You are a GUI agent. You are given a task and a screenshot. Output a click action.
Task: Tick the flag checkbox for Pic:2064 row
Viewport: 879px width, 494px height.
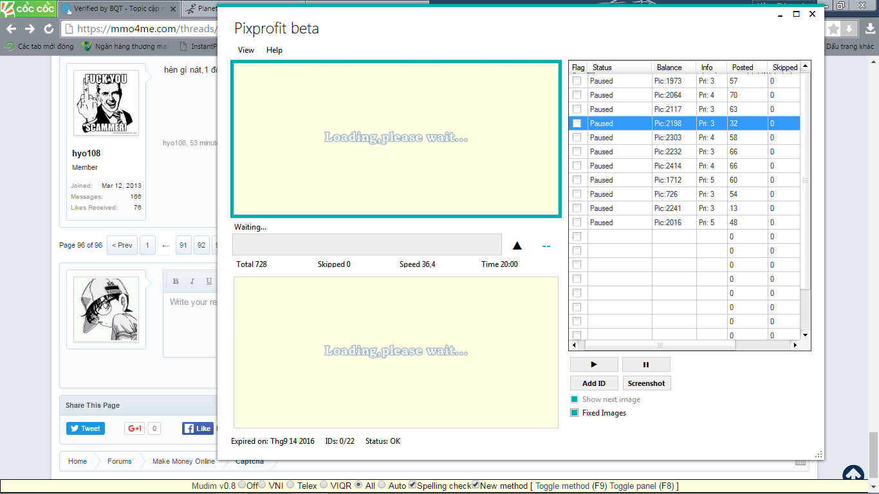(577, 95)
